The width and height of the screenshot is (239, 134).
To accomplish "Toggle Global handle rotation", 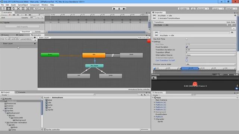I will pyautogui.click(x=47, y=9).
